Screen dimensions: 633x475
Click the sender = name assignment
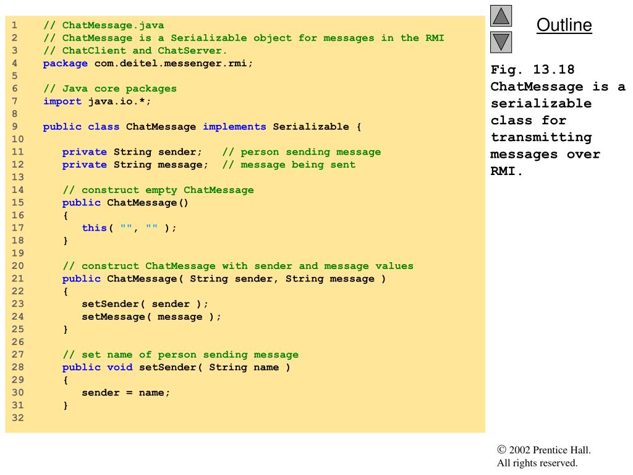pyautogui.click(x=125, y=393)
